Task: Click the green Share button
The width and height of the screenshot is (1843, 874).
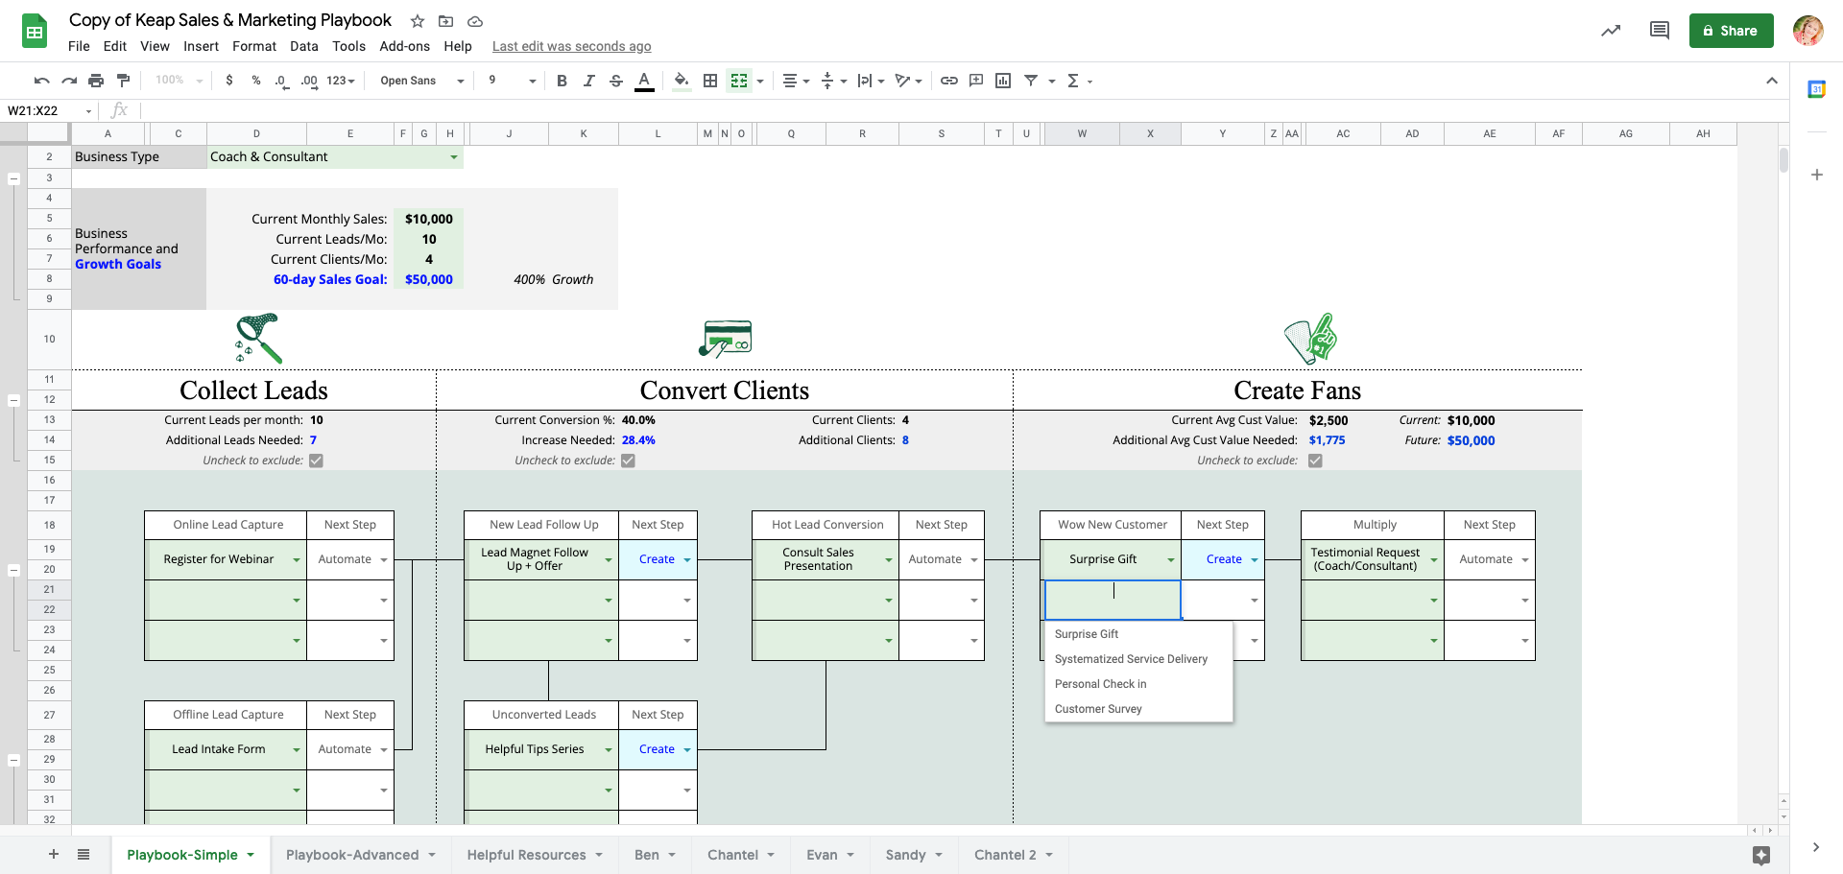Action: pyautogui.click(x=1731, y=31)
